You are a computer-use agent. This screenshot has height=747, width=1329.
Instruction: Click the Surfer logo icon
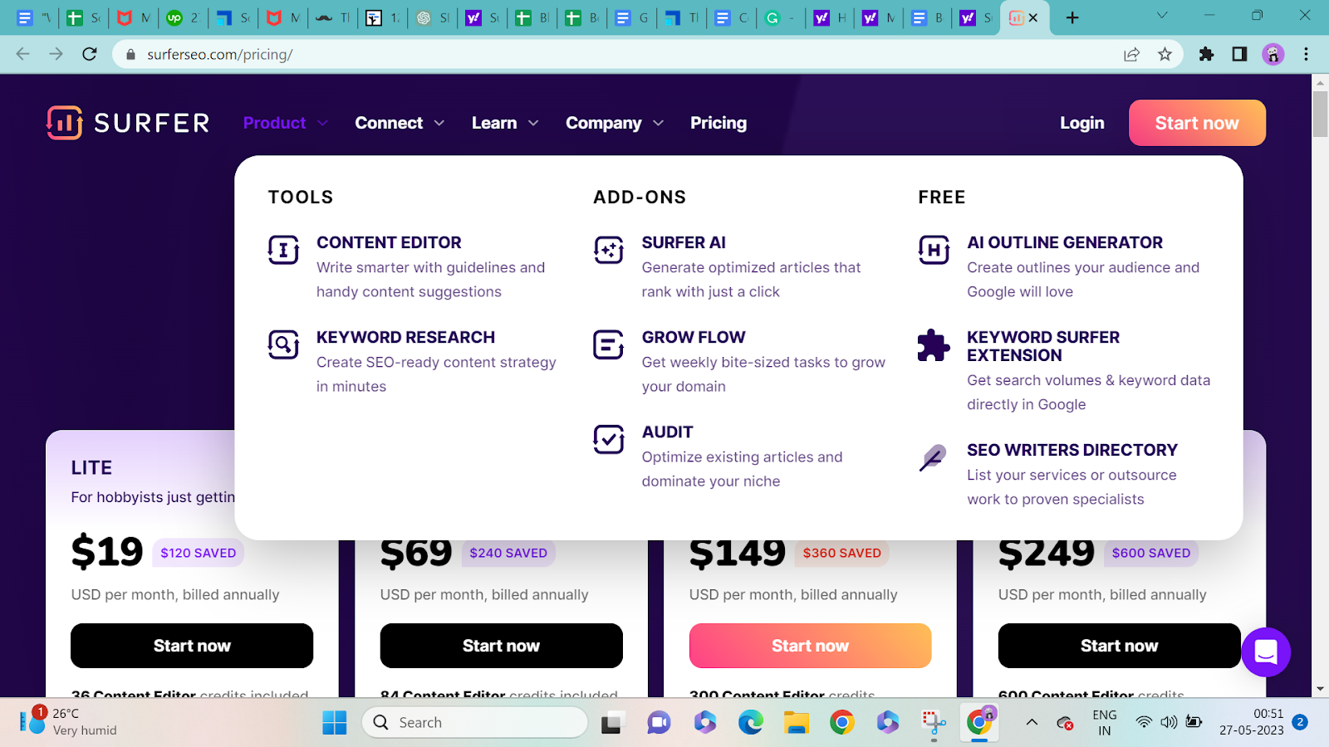(x=65, y=123)
